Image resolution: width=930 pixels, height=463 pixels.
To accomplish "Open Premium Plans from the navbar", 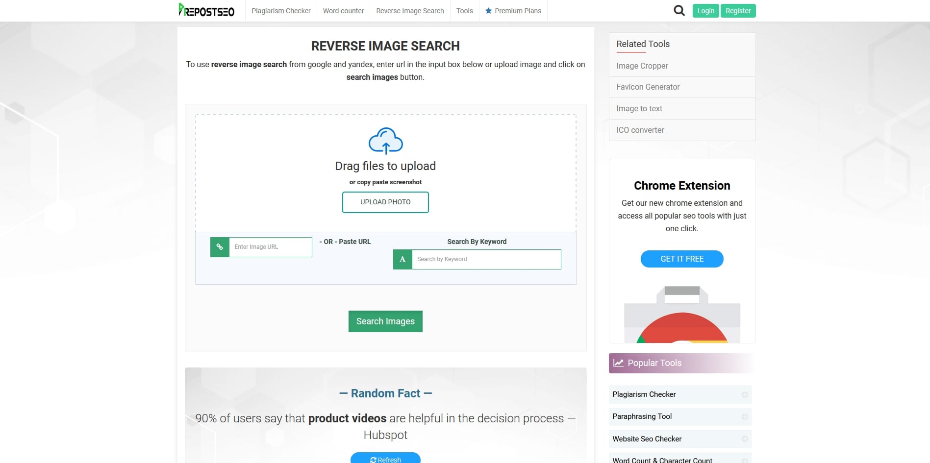I will (513, 11).
